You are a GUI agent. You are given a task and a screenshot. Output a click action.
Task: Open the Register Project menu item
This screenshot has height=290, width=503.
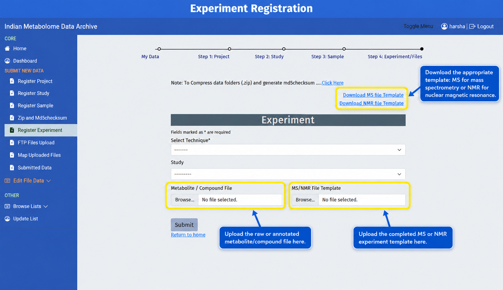coord(35,81)
